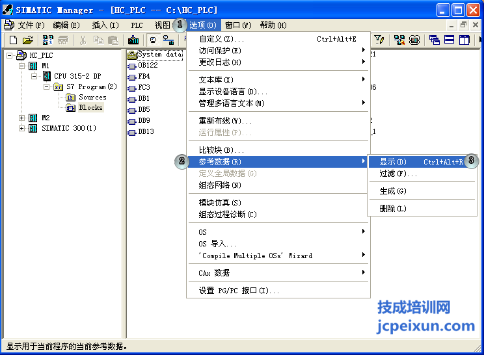
Task: Select CPU 315-2 DP in the tree
Action: pos(77,76)
